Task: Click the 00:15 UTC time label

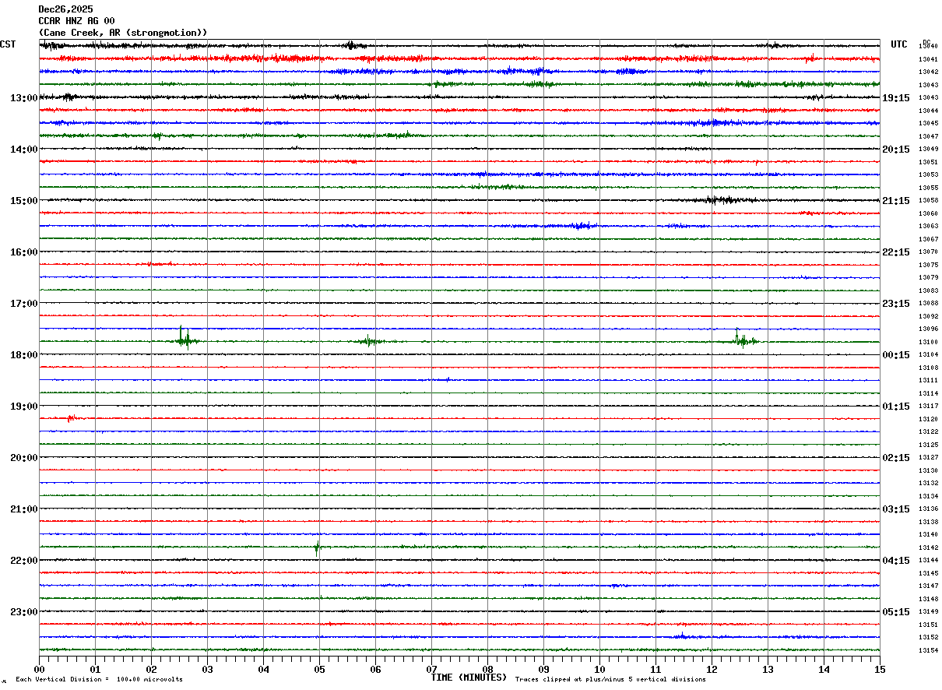Action: [896, 355]
